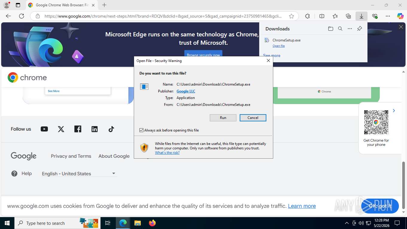The width and height of the screenshot is (407, 229).
Task: Open Settings and more ellipsis menu
Action: pos(388,16)
